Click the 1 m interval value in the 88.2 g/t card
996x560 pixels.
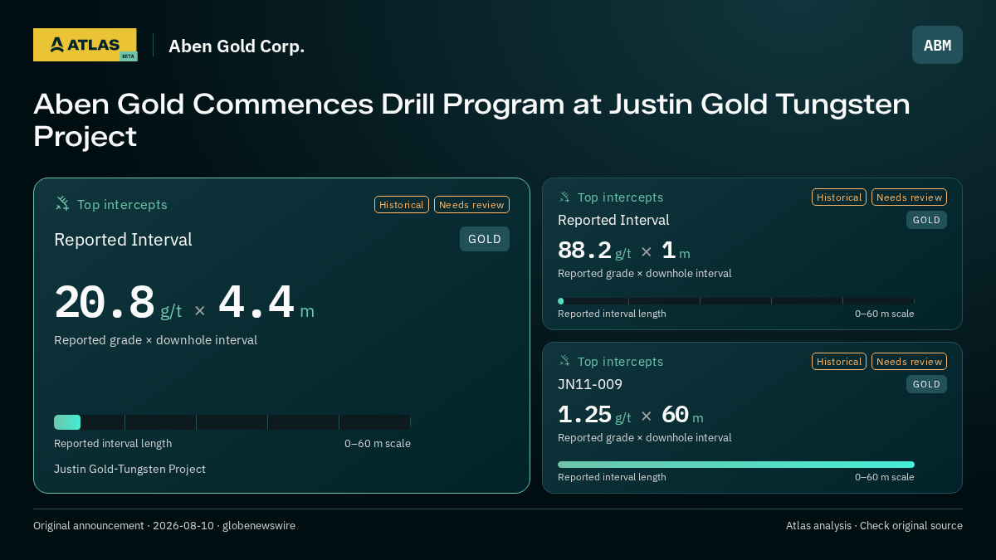(x=676, y=251)
